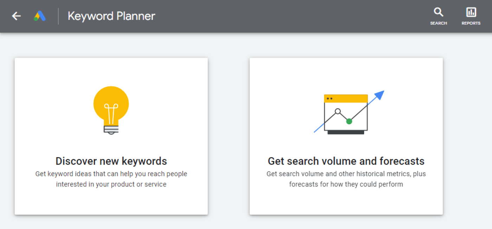Open the Get search volume and forecasts card
The width and height of the screenshot is (492, 229).
point(346,136)
